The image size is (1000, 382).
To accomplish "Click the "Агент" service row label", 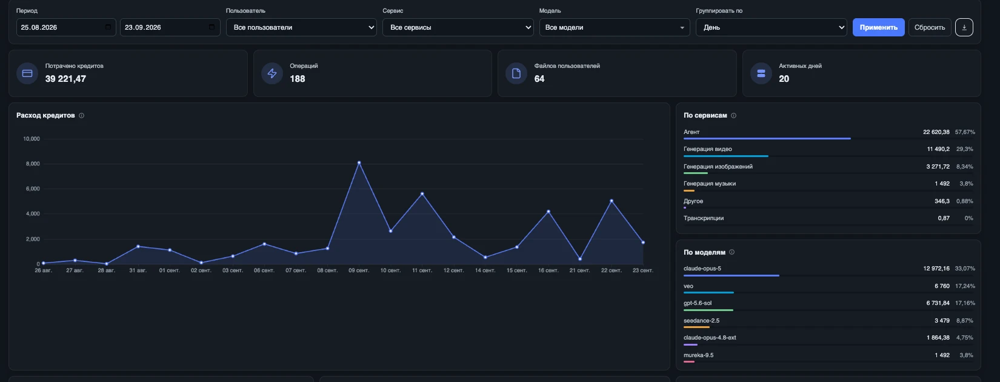I will [692, 132].
